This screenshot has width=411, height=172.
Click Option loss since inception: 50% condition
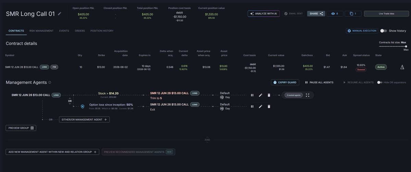click(x=111, y=105)
